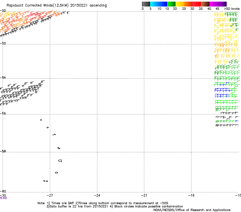The width and height of the screenshot is (241, 212).
Task: Click the purple '6:49' time label
Action: click(3, 198)
